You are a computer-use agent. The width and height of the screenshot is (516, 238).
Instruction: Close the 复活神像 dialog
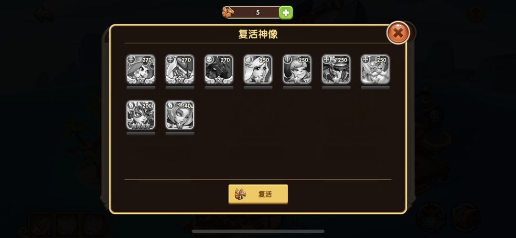click(x=398, y=32)
